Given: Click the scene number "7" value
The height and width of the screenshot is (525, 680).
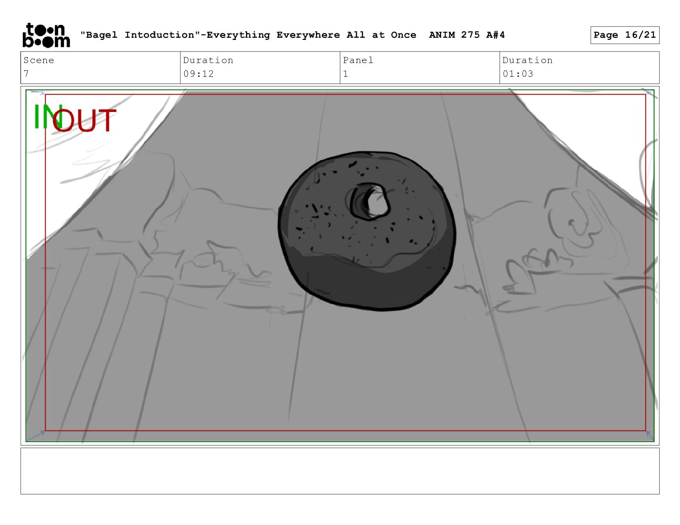Looking at the screenshot, I should click(x=27, y=74).
